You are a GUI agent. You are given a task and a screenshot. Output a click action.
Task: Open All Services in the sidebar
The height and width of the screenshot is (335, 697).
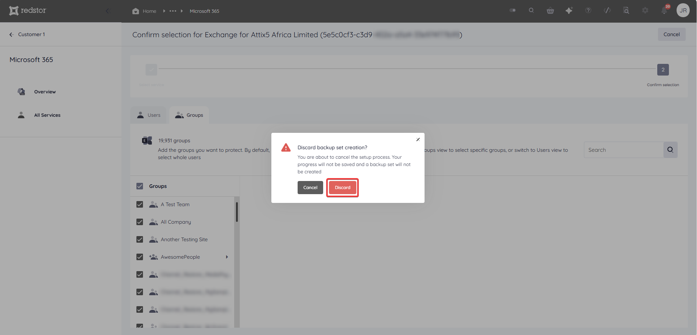(47, 115)
